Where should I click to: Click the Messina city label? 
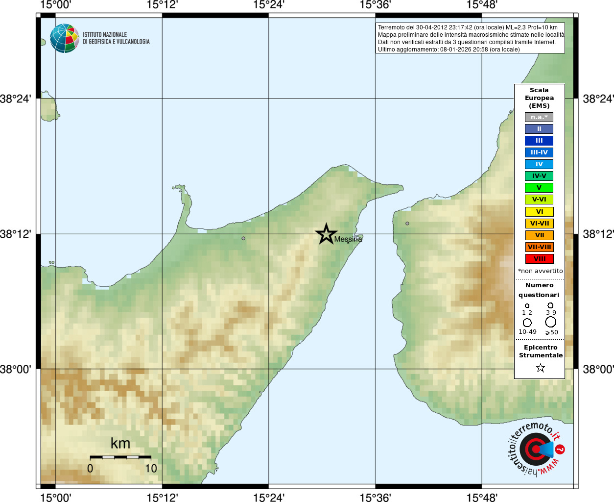click(x=348, y=239)
